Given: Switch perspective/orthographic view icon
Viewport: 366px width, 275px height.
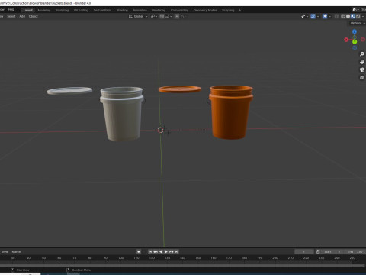Looking at the screenshot, I should (x=362, y=78).
